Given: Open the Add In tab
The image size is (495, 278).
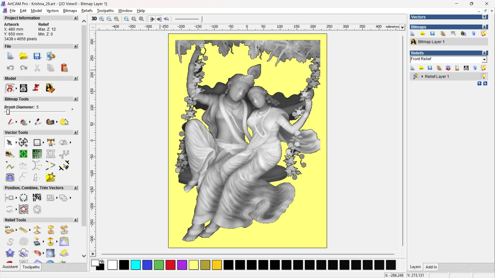Looking at the screenshot, I should [x=431, y=267].
